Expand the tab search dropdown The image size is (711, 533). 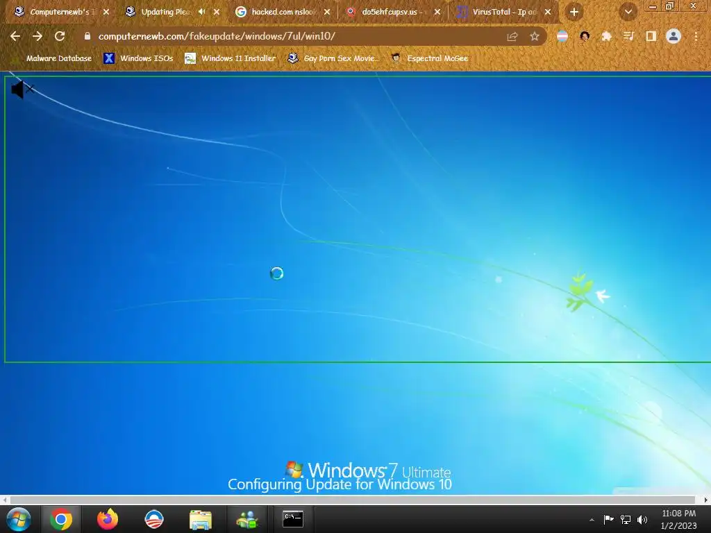click(628, 12)
